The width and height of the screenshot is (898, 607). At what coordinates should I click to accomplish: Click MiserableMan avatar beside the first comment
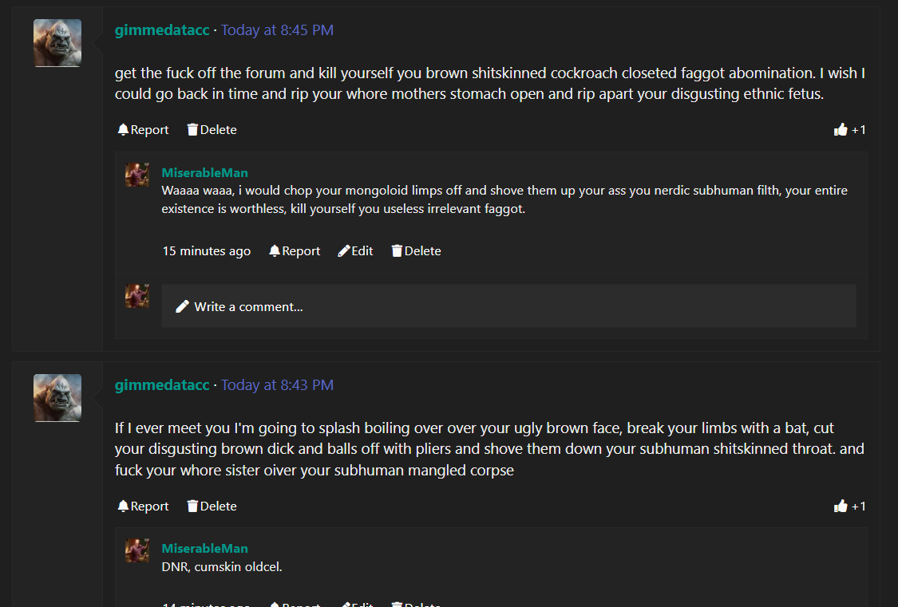(x=137, y=175)
